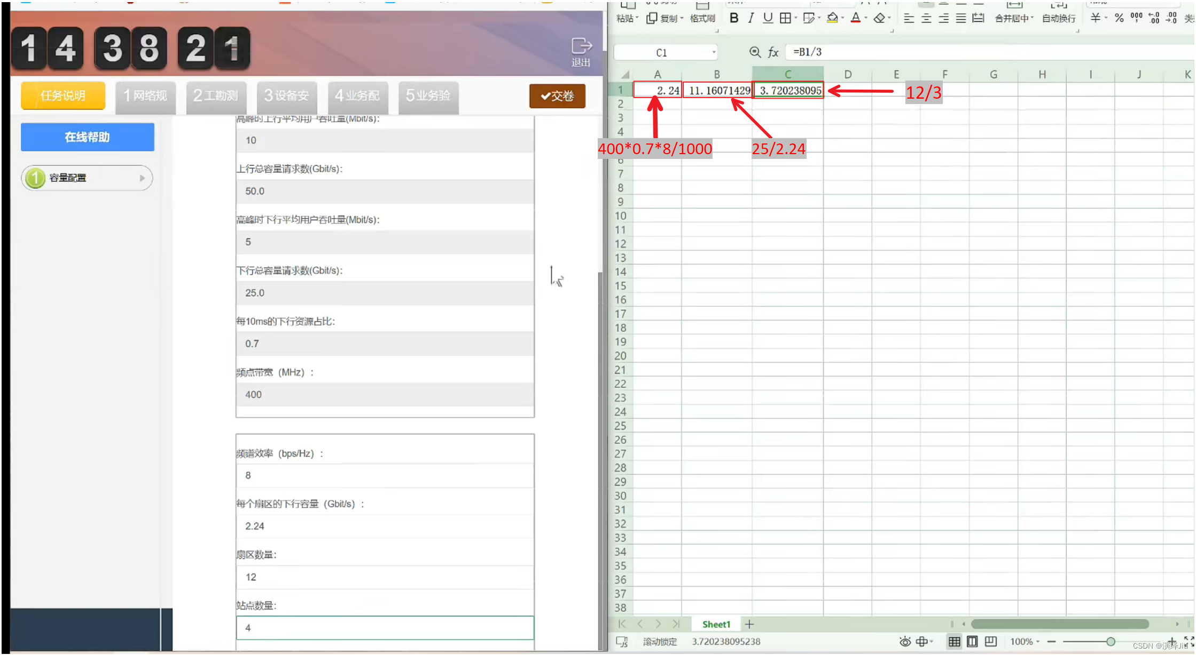Click the insert function fx icon

[773, 52]
